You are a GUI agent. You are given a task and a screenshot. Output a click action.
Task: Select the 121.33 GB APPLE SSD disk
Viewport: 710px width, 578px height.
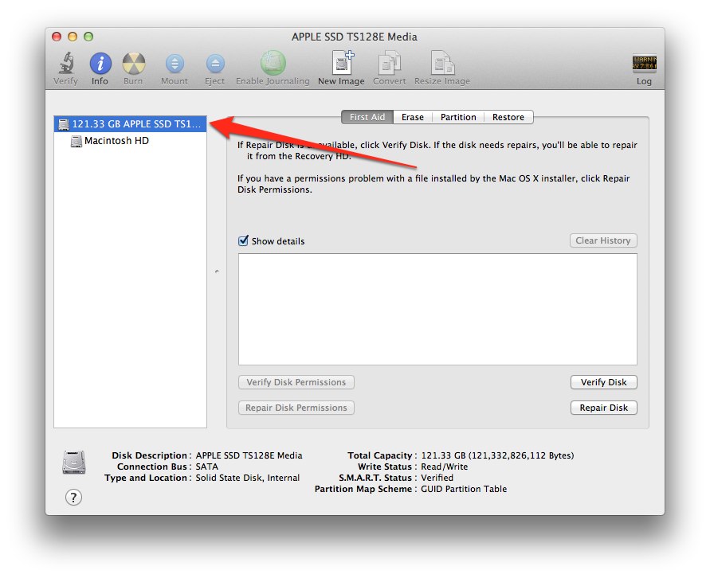pyautogui.click(x=131, y=124)
